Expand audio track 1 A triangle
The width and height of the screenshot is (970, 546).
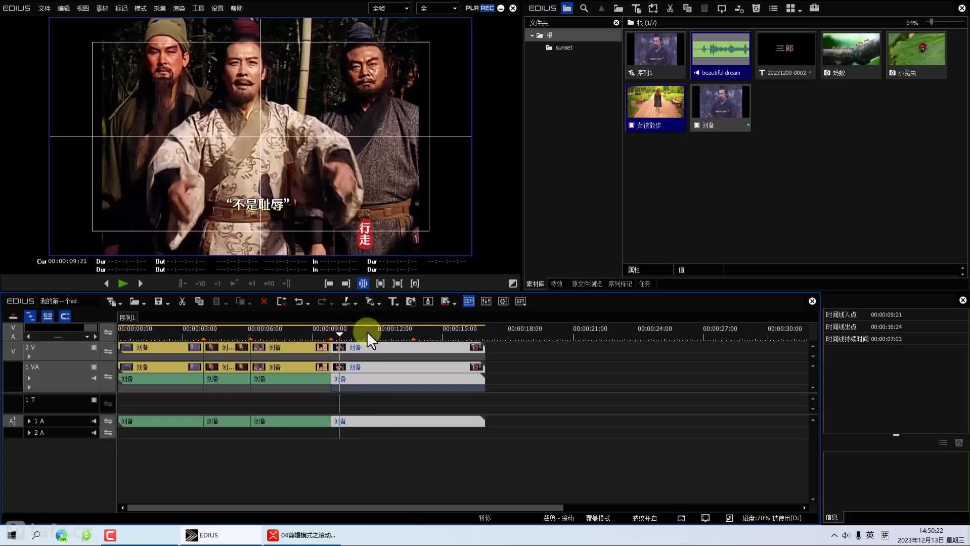point(29,421)
